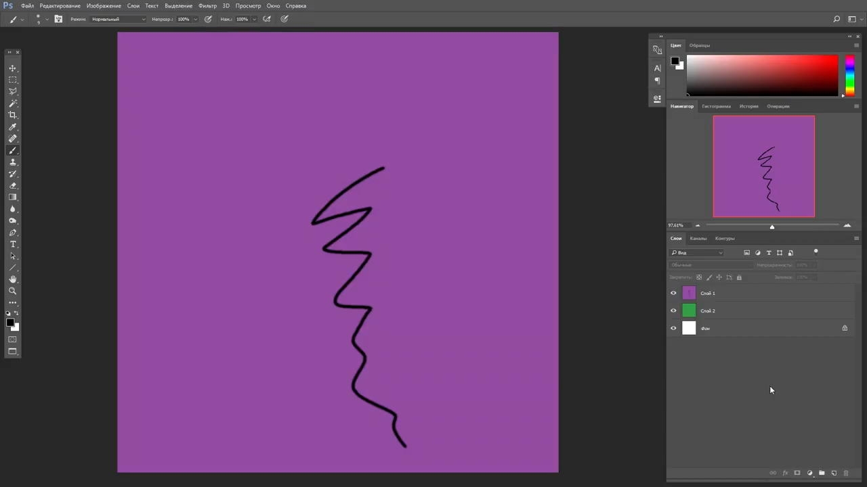Change the screen mode
Viewport: 867px width, 487px height.
coord(12,352)
